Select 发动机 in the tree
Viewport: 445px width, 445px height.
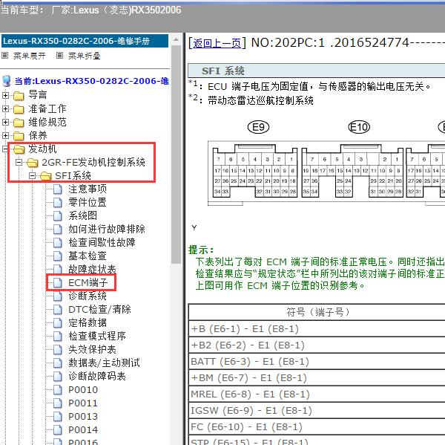point(42,149)
